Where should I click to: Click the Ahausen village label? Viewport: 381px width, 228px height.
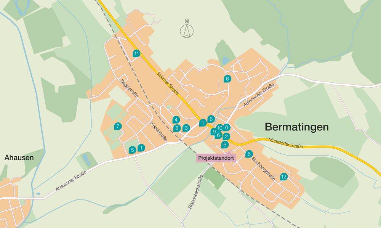pos(19,157)
